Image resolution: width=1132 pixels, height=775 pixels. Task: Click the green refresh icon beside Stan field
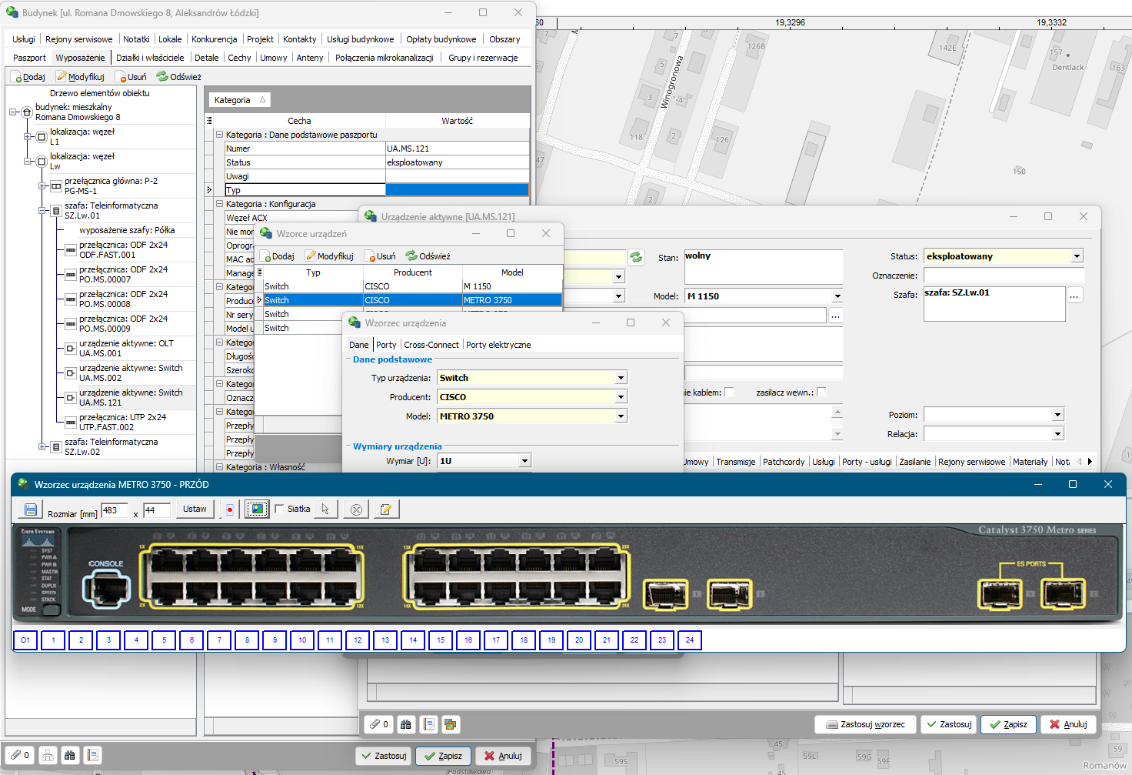[636, 257]
